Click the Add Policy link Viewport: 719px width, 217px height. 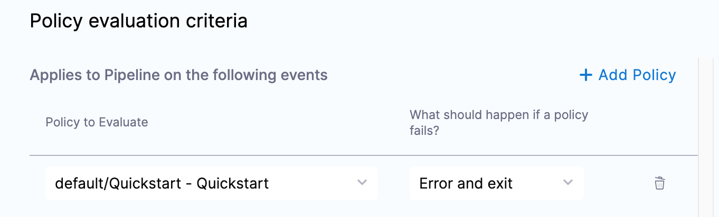[628, 75]
